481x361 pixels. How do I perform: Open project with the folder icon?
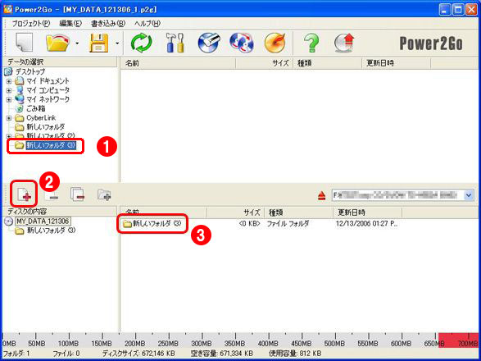tap(57, 43)
